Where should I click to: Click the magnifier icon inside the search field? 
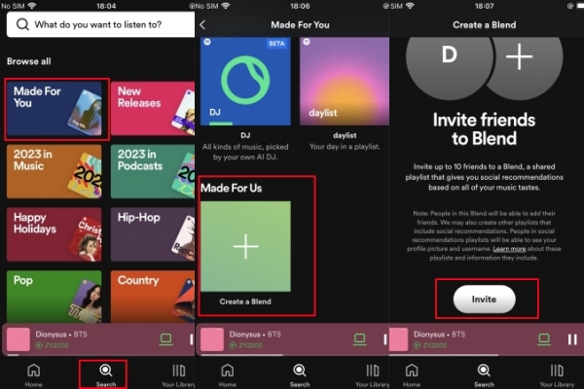22,24
